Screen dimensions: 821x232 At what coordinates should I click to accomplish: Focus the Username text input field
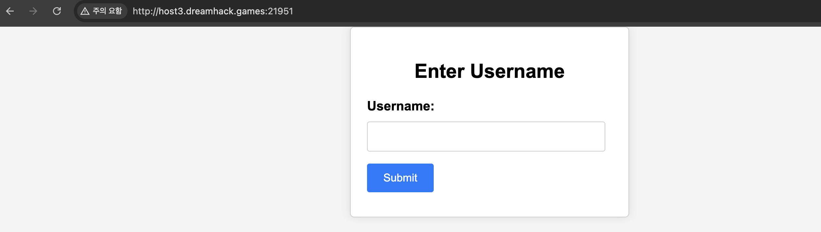[486, 137]
